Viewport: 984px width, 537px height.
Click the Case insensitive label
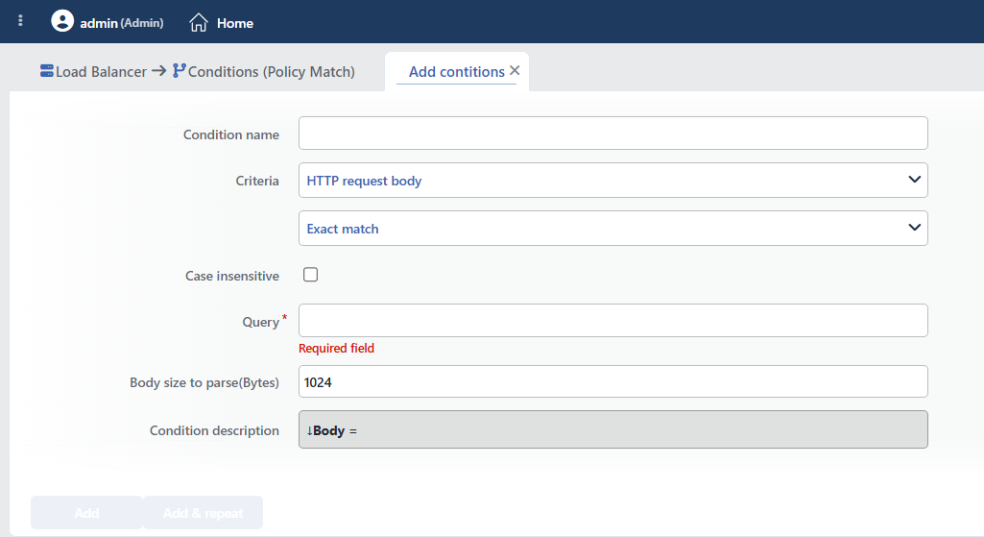pyautogui.click(x=232, y=276)
